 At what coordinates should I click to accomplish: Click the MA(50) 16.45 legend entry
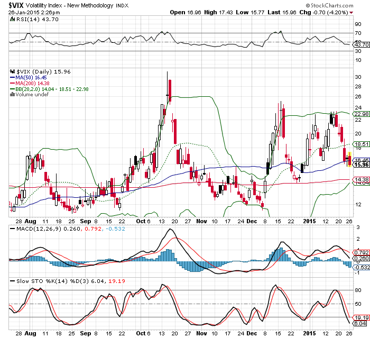[x=31, y=78]
